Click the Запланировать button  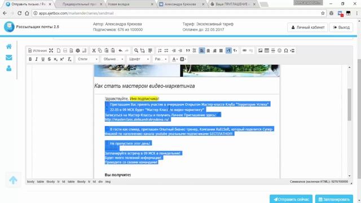pos(334,199)
